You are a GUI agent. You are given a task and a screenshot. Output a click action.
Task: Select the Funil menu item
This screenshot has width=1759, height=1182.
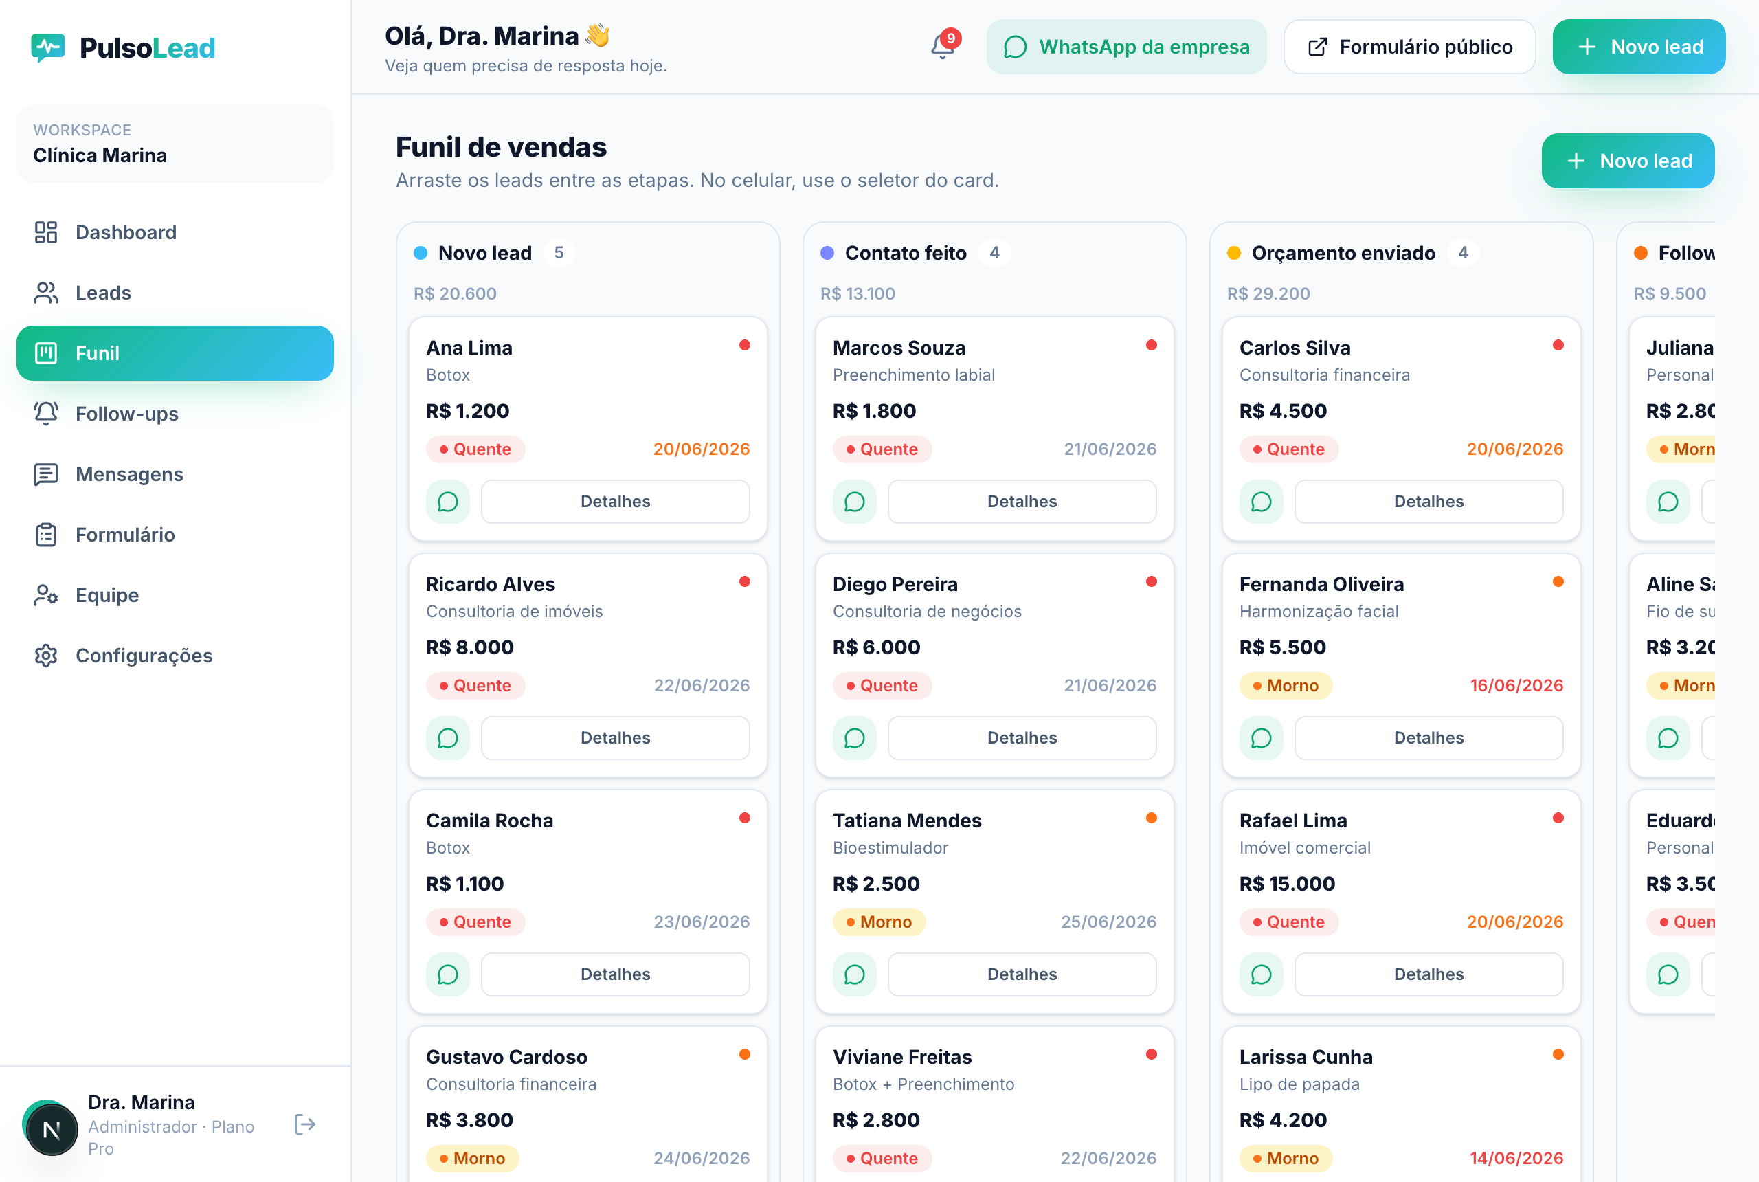(x=175, y=353)
